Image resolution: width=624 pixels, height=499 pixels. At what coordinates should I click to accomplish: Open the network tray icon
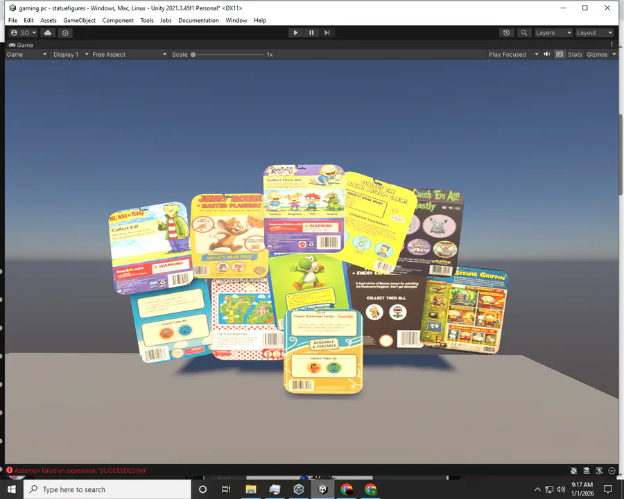549,489
